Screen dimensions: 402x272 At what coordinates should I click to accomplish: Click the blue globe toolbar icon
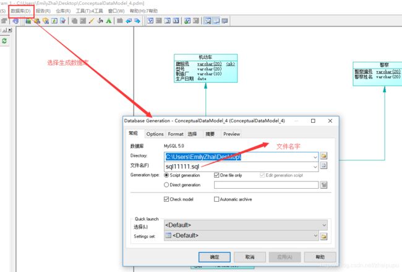pyautogui.click(x=15, y=21)
